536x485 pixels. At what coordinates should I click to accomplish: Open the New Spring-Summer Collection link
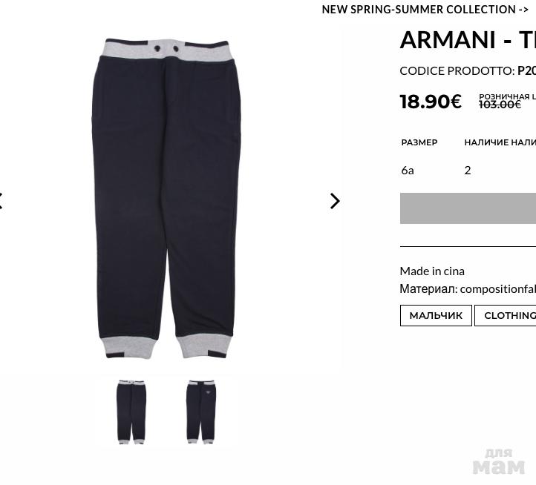[425, 10]
